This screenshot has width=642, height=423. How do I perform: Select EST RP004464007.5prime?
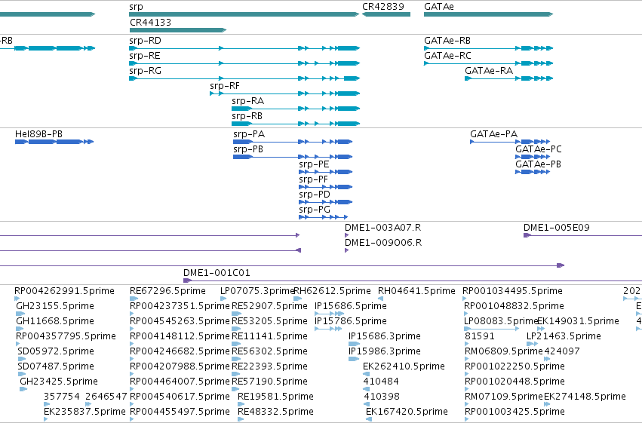132,389
